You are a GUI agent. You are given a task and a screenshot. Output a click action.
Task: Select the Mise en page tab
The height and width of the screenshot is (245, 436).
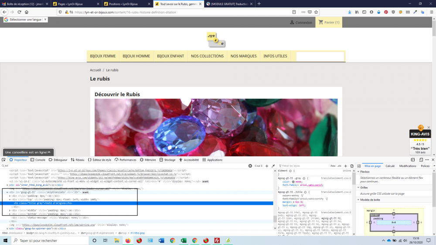tap(373, 166)
